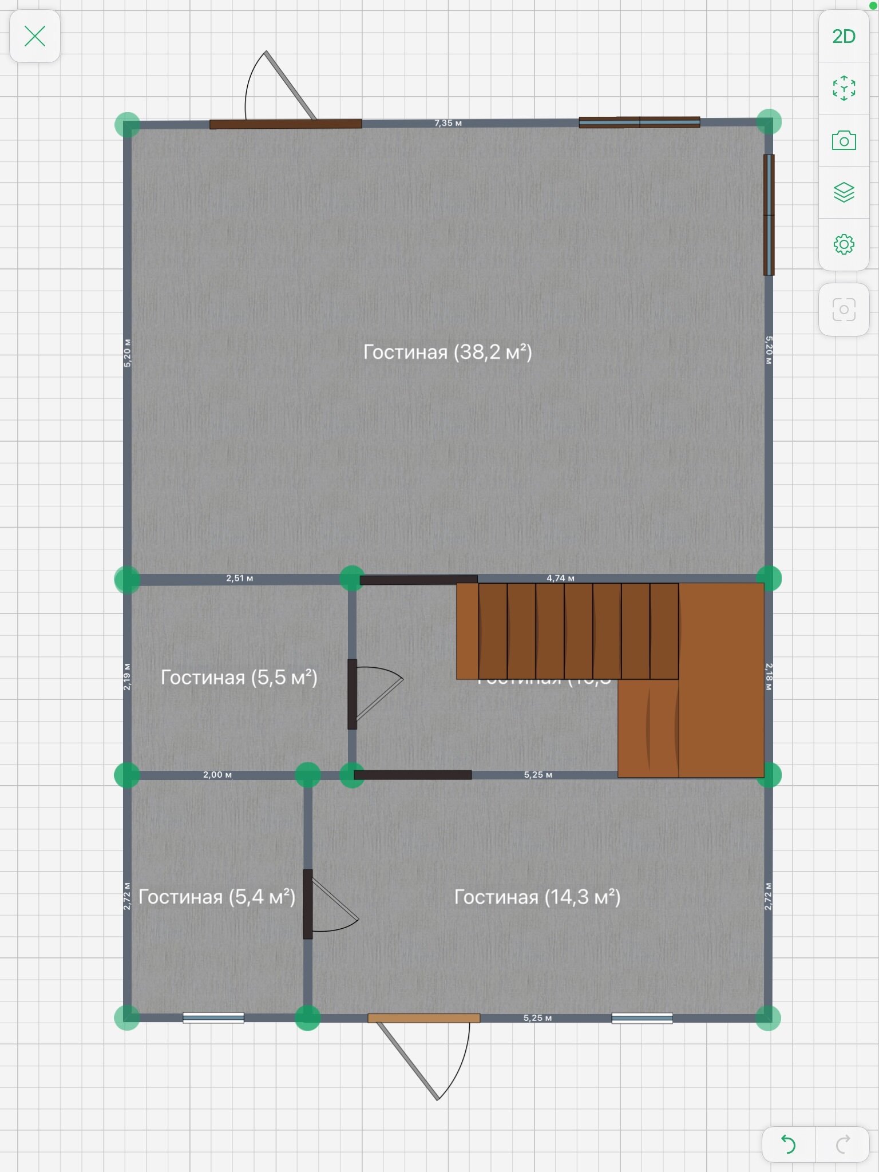Select the tall window on the right wall
This screenshot has height=1172, width=879.
pyautogui.click(x=769, y=215)
